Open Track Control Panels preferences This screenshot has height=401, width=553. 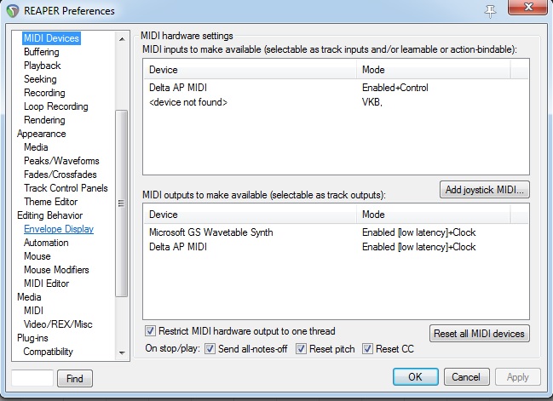tap(66, 188)
